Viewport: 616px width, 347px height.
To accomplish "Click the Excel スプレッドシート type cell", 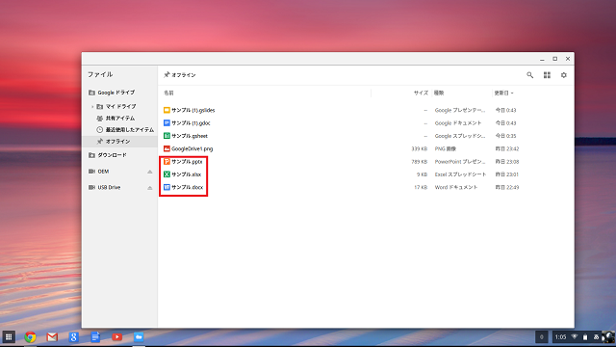I will tap(460, 174).
